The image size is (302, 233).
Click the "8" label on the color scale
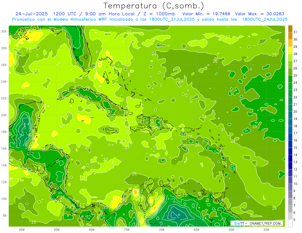pyautogui.click(x=294, y=198)
